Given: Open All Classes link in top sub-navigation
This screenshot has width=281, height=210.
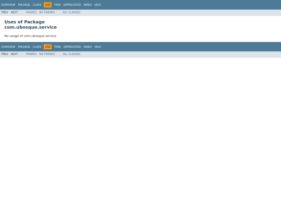Looking at the screenshot, I should (x=71, y=12).
